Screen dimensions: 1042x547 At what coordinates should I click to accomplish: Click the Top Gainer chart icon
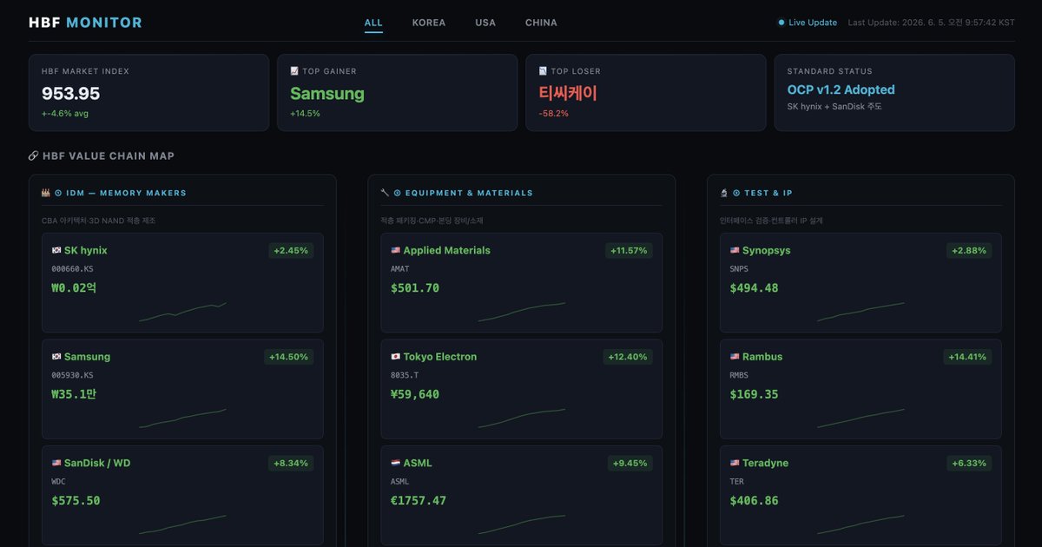(x=294, y=71)
